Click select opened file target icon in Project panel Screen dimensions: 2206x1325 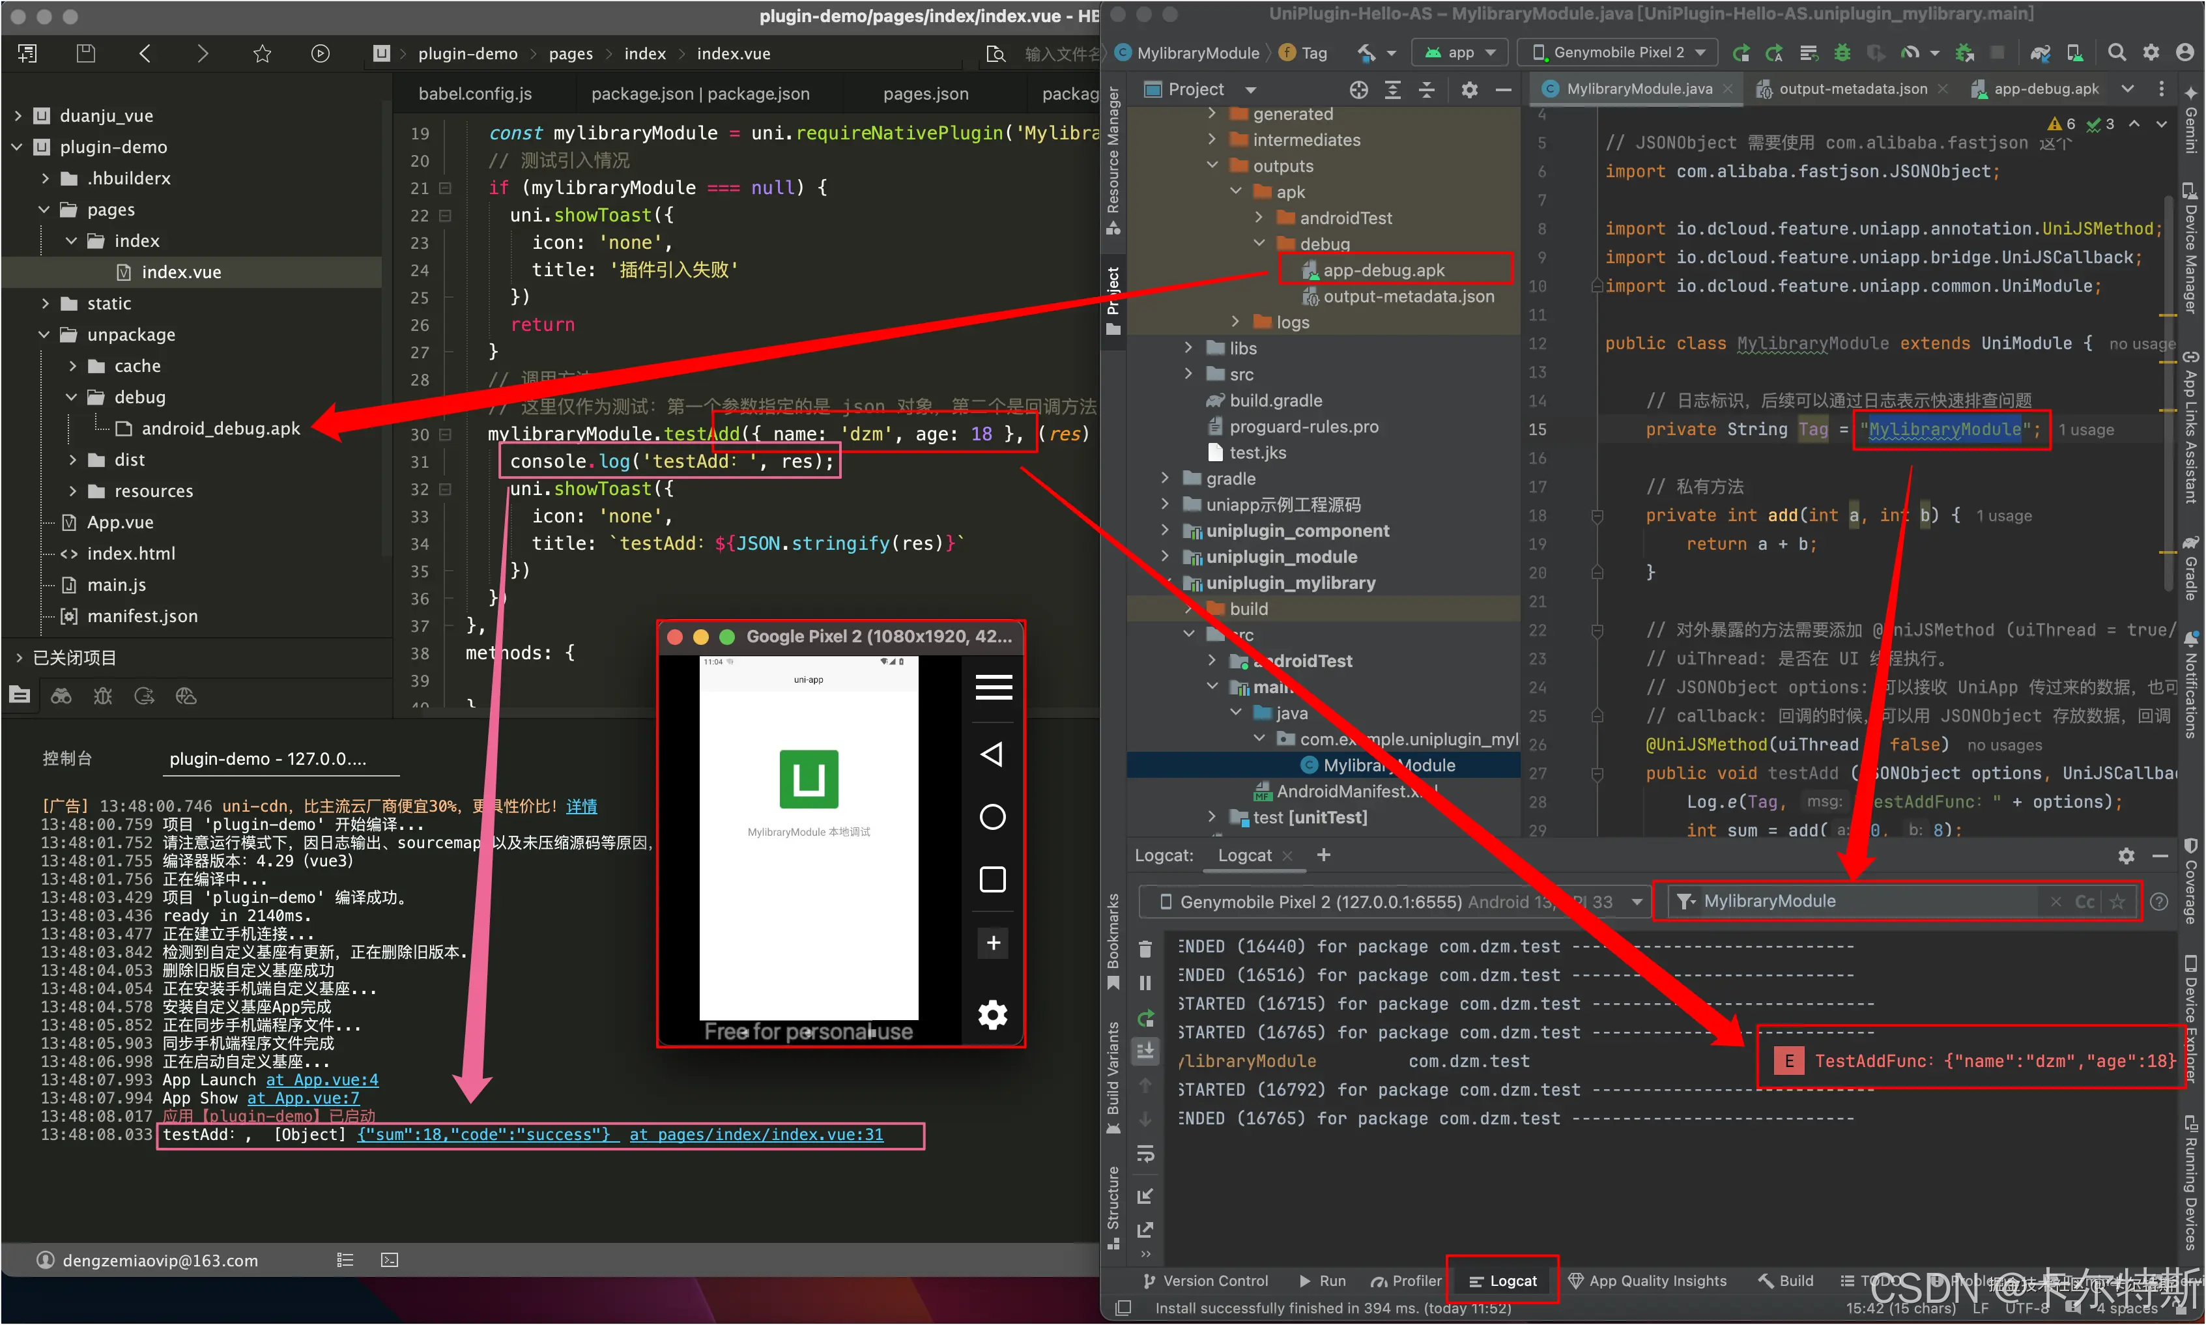pos(1358,89)
